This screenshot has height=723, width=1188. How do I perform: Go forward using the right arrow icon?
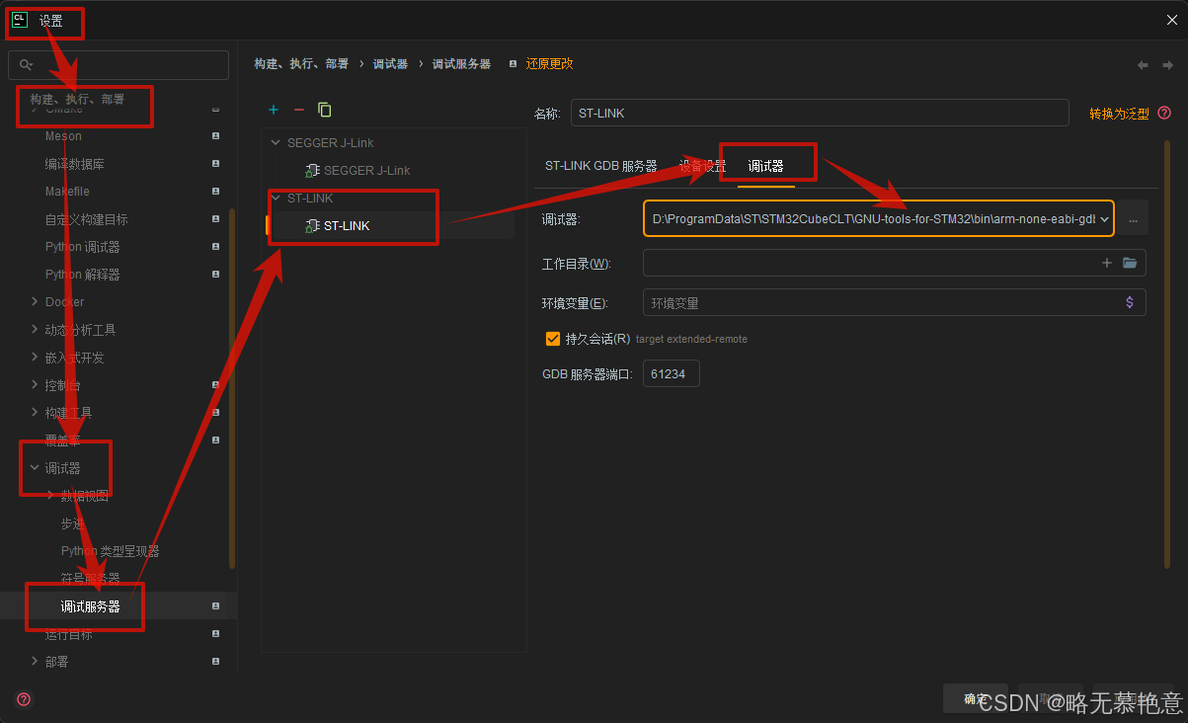[x=1166, y=64]
